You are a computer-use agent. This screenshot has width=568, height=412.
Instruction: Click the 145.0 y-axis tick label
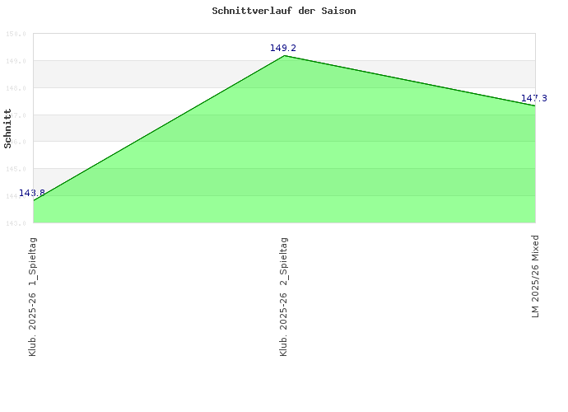click(17, 169)
